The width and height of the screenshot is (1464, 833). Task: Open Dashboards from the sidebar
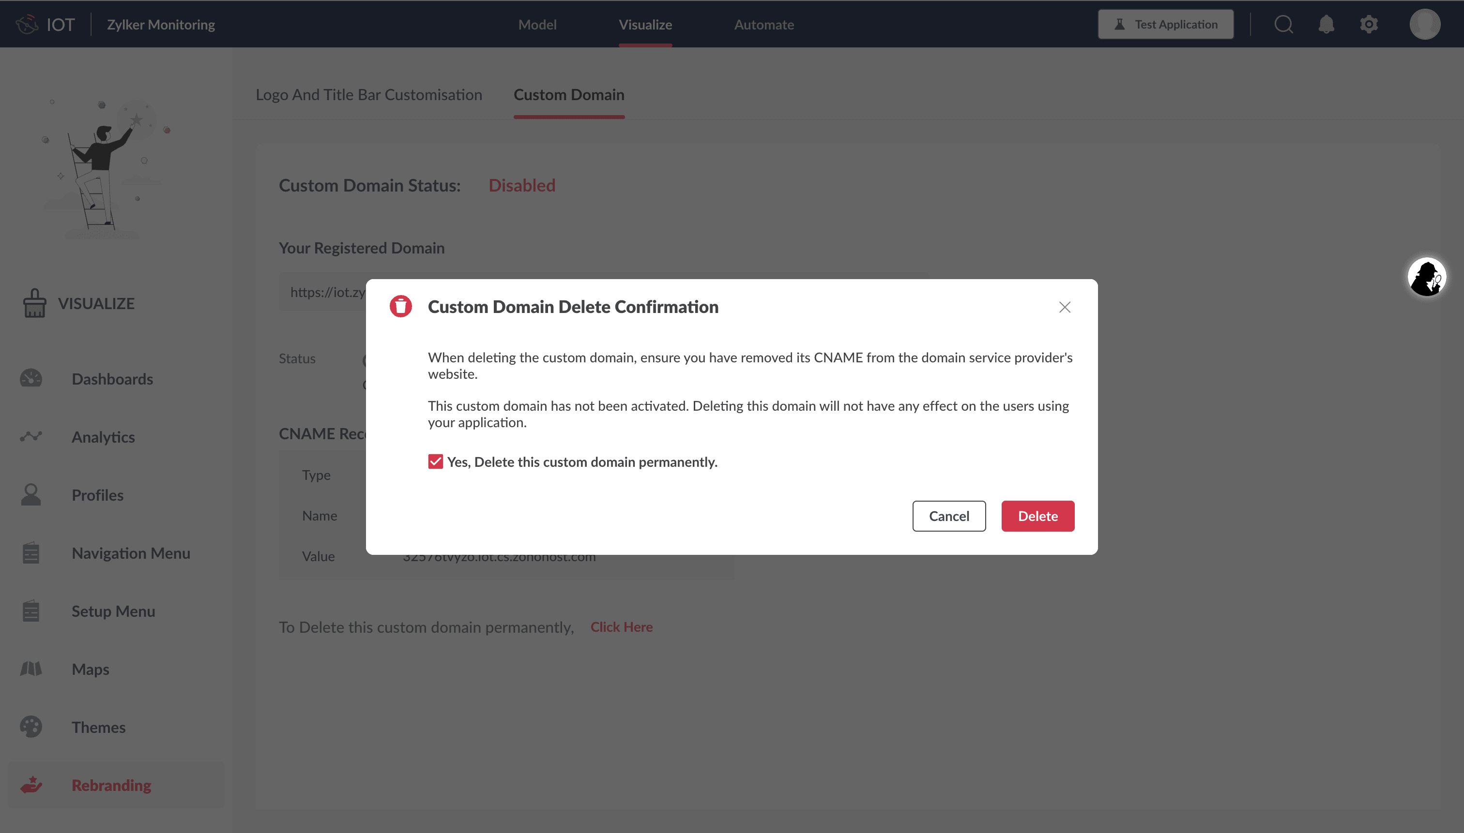pos(112,379)
